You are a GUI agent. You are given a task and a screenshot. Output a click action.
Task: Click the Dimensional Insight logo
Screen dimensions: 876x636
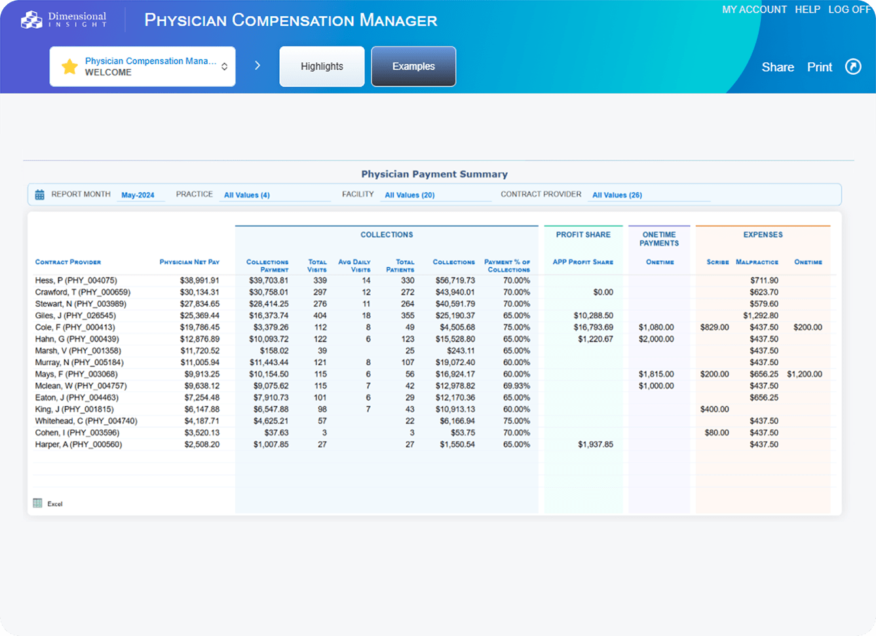click(x=64, y=20)
